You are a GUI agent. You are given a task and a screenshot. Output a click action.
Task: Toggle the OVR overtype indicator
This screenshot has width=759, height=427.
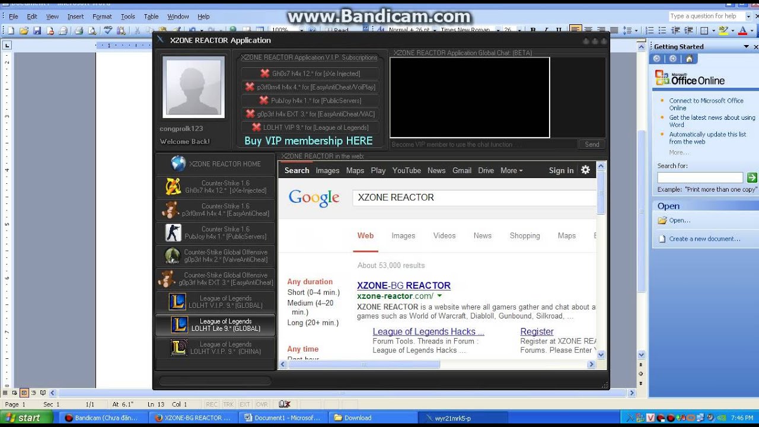(261, 404)
